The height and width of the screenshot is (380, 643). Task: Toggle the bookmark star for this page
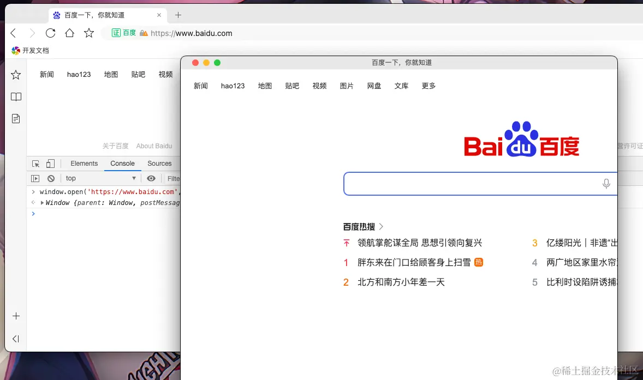pos(88,33)
